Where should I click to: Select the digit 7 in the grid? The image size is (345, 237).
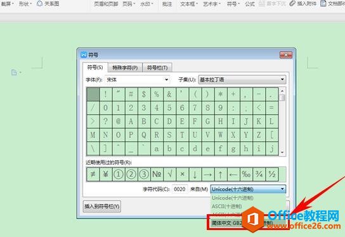(x=195, y=108)
